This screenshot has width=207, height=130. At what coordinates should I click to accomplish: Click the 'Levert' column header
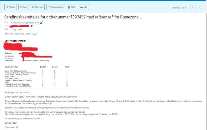click(55, 67)
